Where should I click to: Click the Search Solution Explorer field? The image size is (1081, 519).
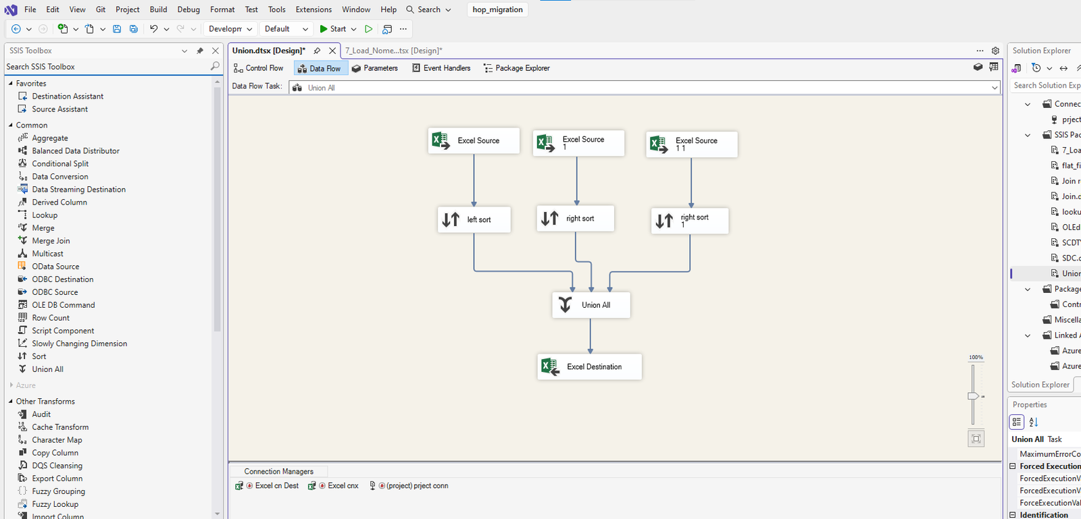click(1045, 85)
